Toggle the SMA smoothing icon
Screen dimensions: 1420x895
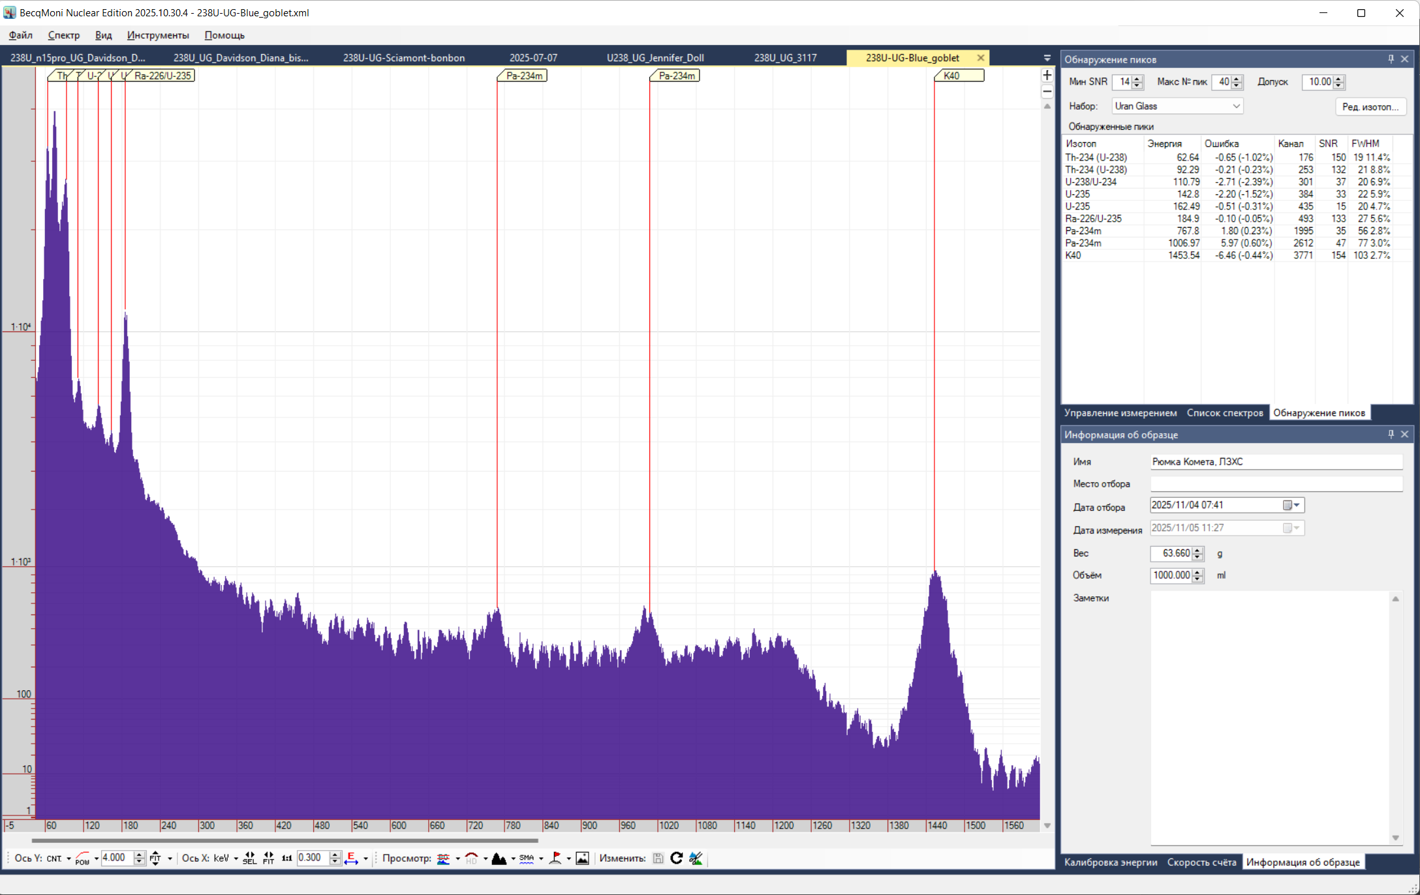pos(527,858)
